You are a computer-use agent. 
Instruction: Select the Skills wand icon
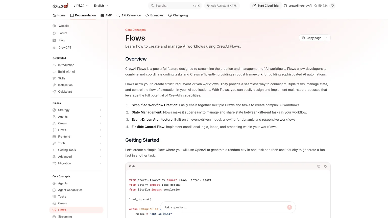pos(54,78)
